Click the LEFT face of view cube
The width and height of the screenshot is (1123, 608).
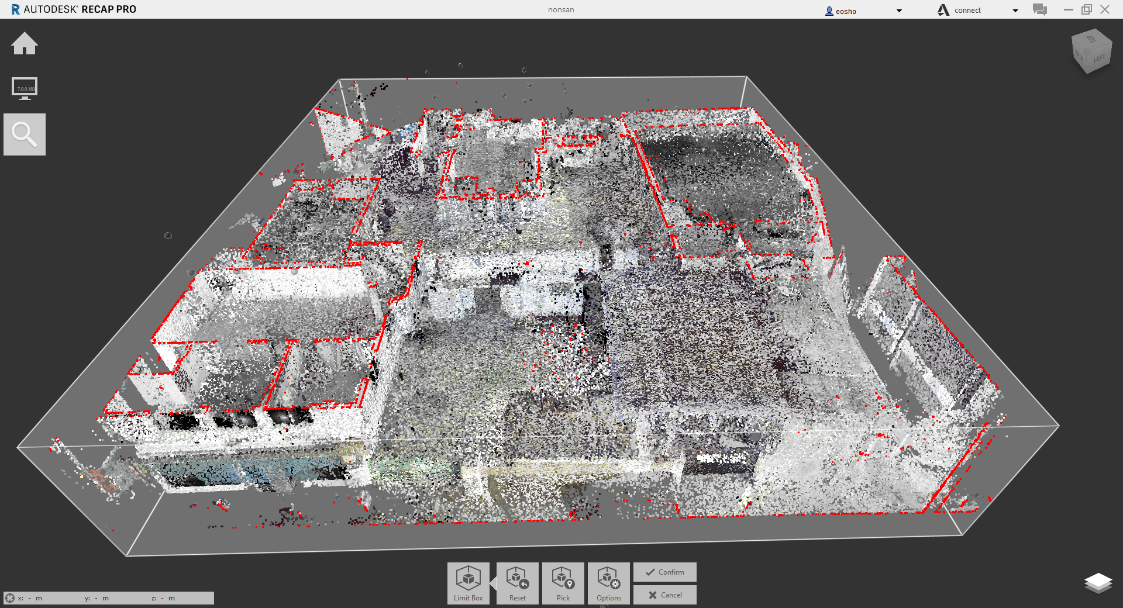click(1099, 58)
